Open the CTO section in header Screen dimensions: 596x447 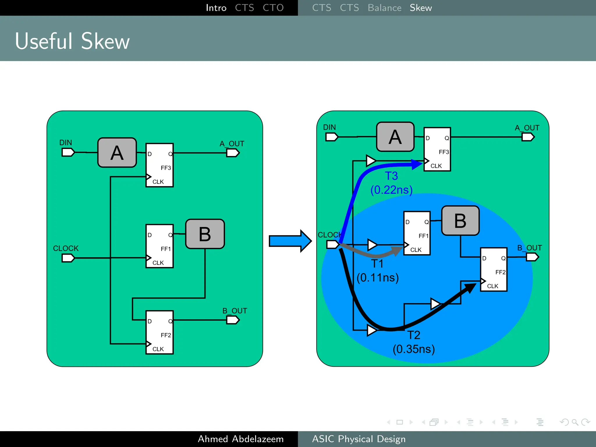[x=273, y=8]
